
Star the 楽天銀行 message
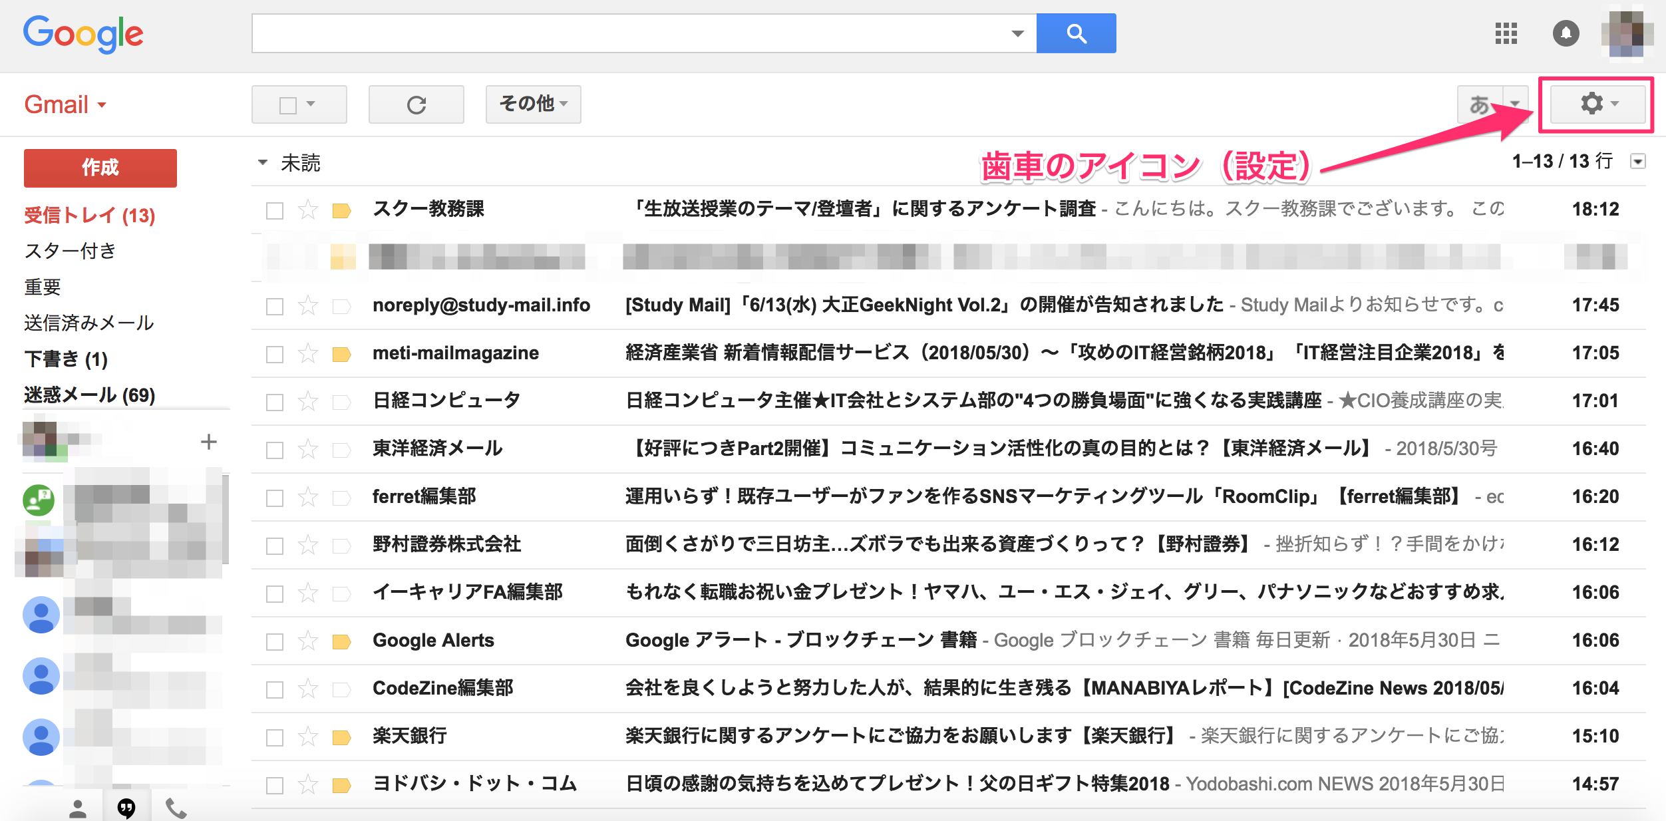click(x=307, y=737)
